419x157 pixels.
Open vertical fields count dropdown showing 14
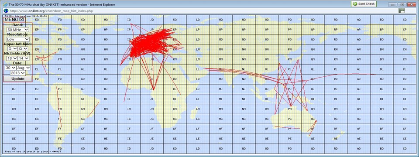23,58
